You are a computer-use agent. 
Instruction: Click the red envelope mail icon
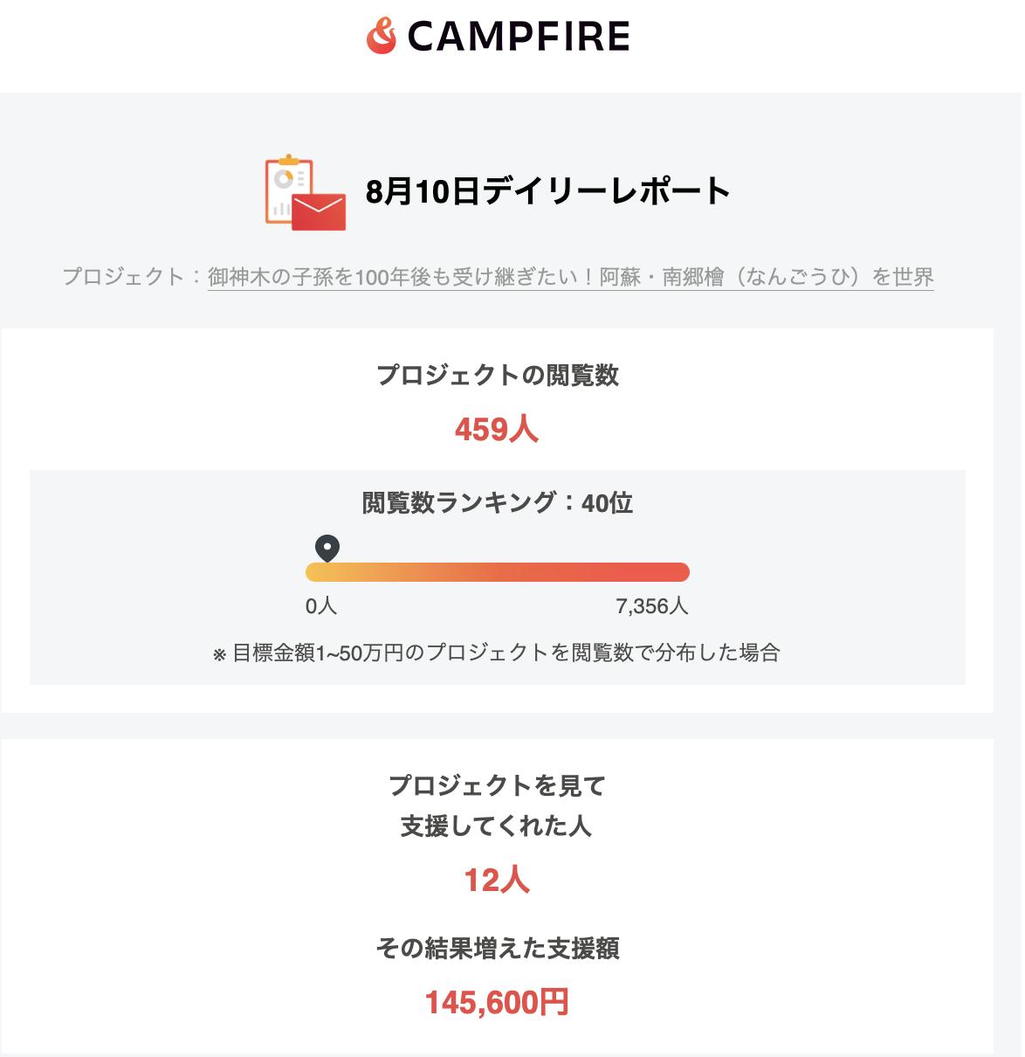(x=319, y=211)
